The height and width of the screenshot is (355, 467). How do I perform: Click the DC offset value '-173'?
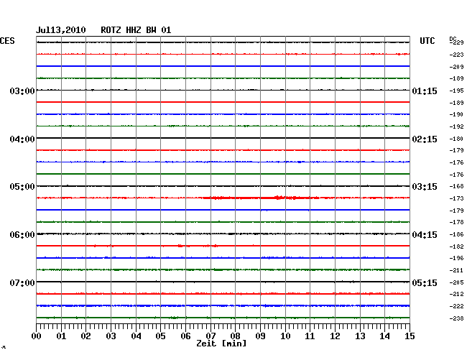456,198
